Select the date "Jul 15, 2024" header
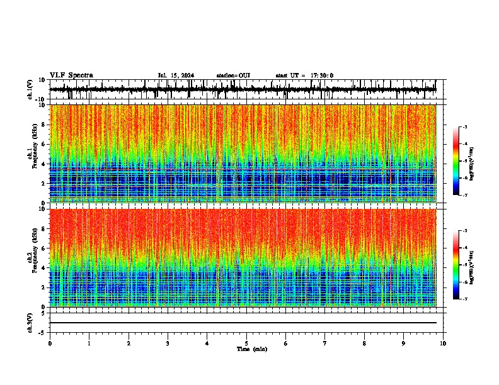499x385 pixels. pyautogui.click(x=176, y=75)
